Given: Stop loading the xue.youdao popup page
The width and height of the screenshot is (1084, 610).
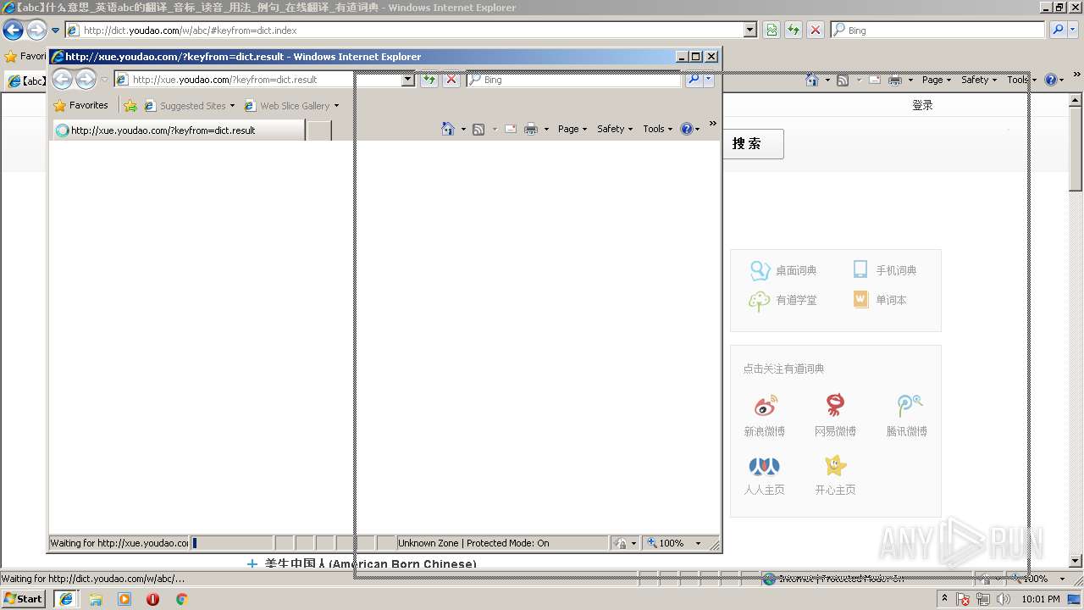Looking at the screenshot, I should 451,80.
